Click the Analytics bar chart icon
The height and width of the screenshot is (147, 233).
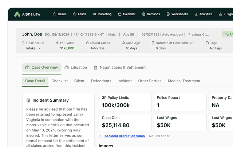196,14
